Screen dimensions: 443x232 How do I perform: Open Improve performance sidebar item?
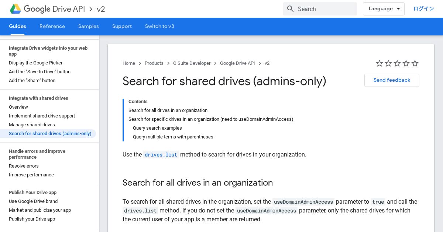point(31,175)
